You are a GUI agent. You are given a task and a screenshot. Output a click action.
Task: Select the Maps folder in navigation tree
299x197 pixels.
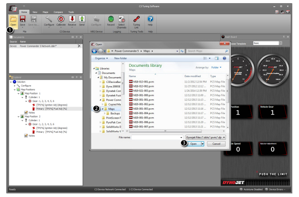tap(111, 108)
